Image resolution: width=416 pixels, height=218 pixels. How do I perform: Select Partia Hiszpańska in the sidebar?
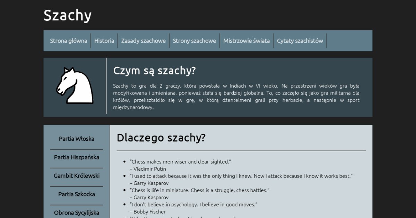(77, 157)
